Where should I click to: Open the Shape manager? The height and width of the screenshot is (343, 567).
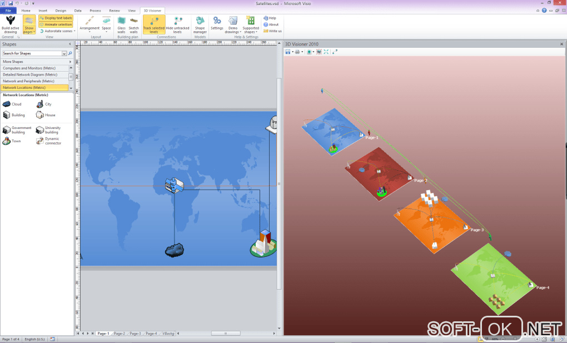200,24
